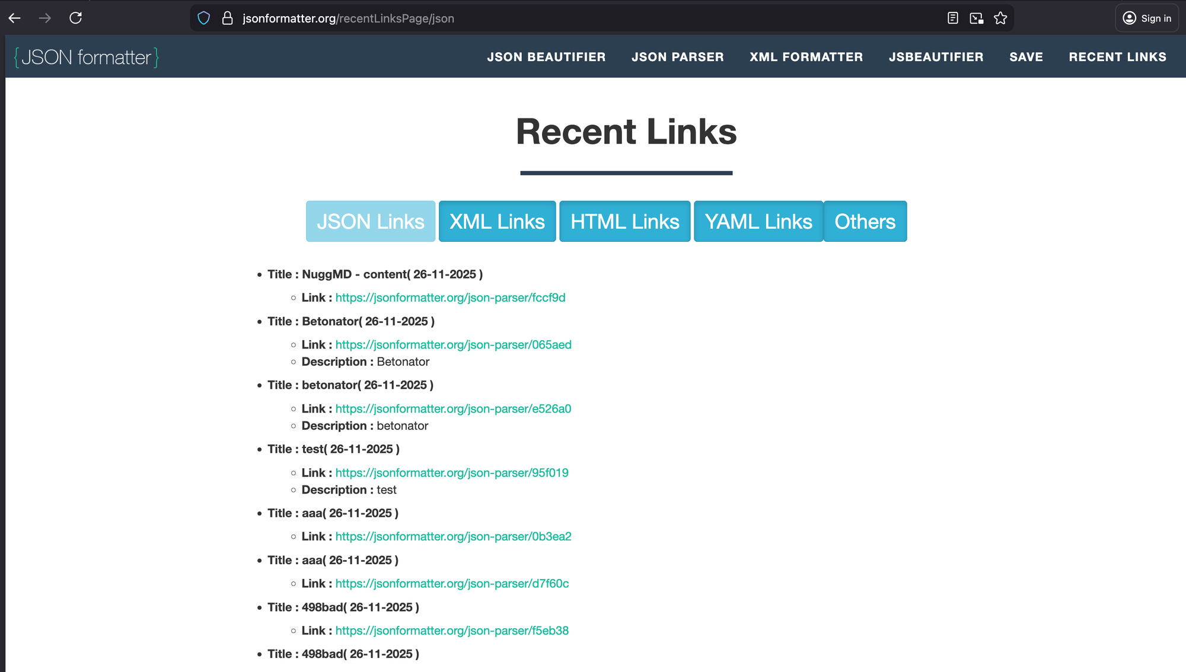Select the YAML Links tab
This screenshot has height=672, width=1186.
pyautogui.click(x=758, y=222)
